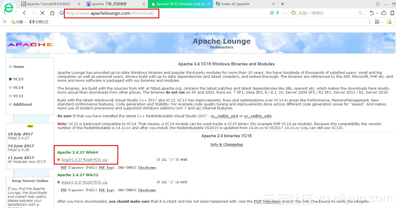Open the cloud sync icon
The image size is (396, 208).
[384, 13]
